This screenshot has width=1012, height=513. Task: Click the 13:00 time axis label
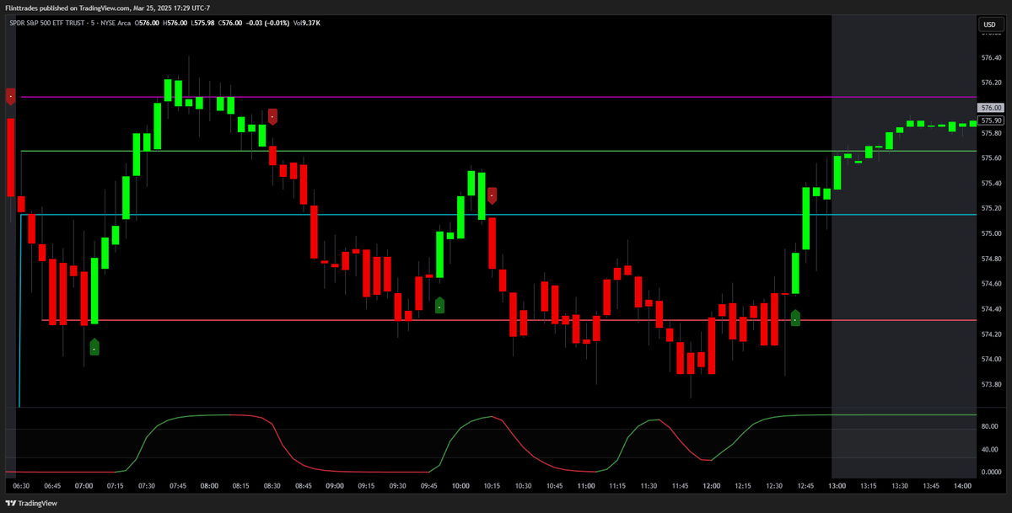click(x=837, y=486)
